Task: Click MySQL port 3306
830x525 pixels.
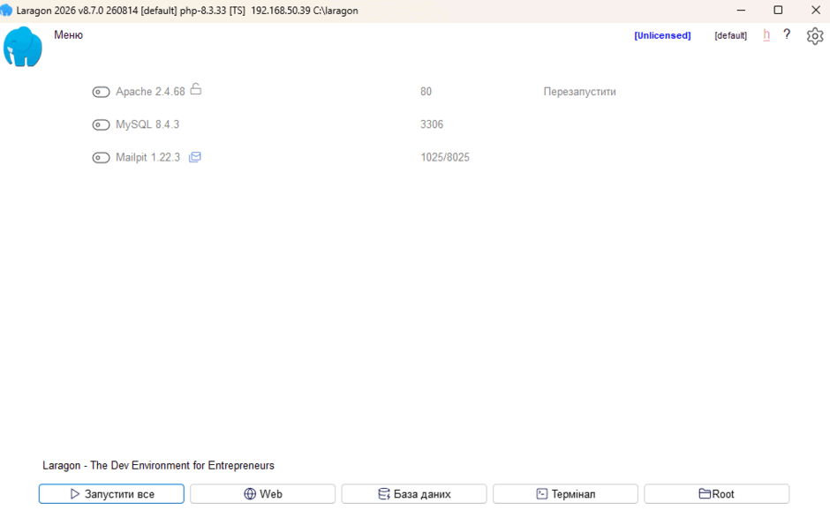Action: coord(432,124)
